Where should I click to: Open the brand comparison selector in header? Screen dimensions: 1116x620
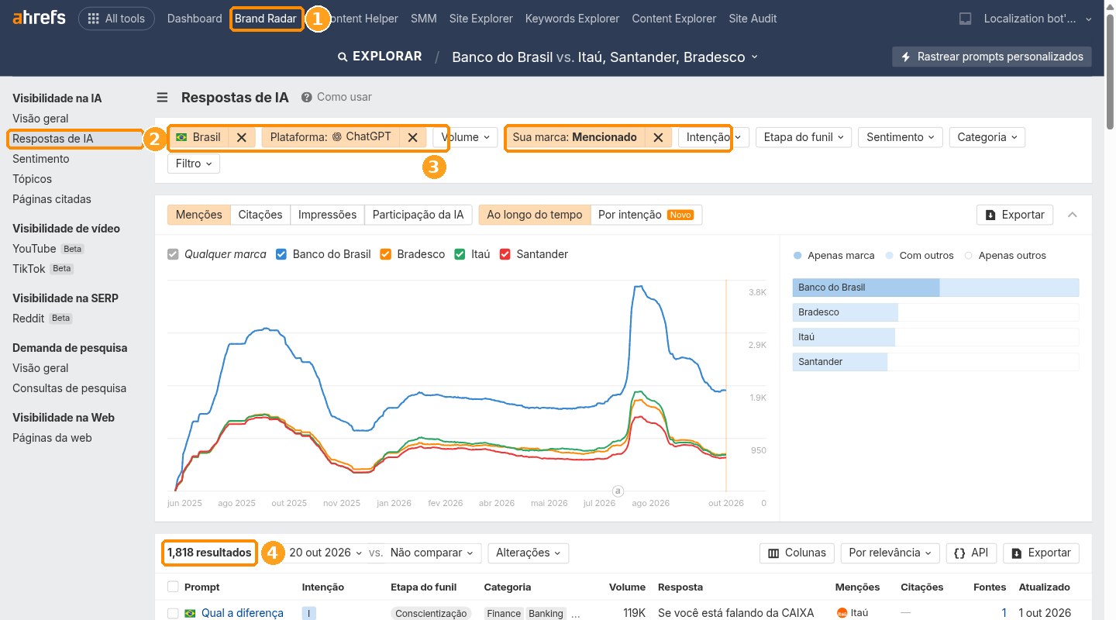click(x=605, y=57)
